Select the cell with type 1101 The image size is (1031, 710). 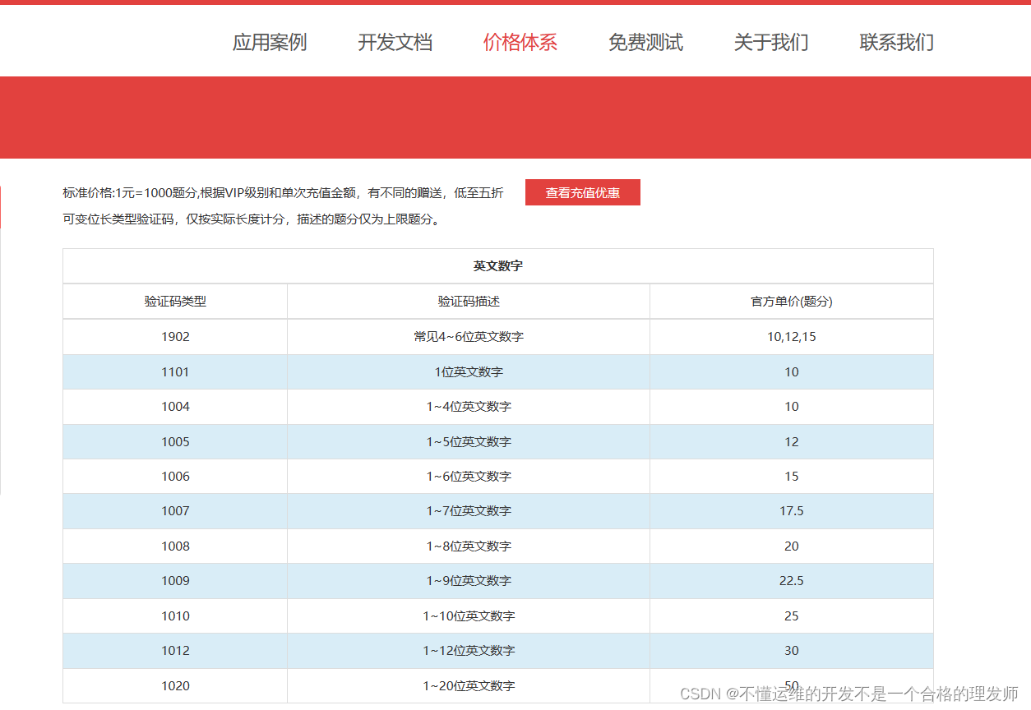[175, 372]
